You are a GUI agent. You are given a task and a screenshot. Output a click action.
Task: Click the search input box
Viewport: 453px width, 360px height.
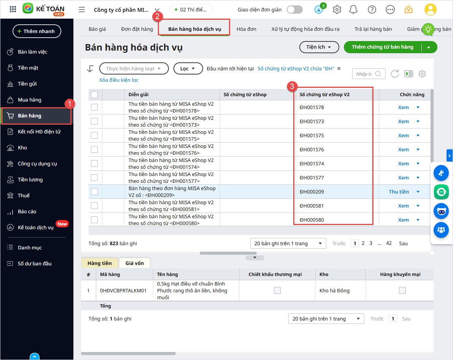point(364,74)
